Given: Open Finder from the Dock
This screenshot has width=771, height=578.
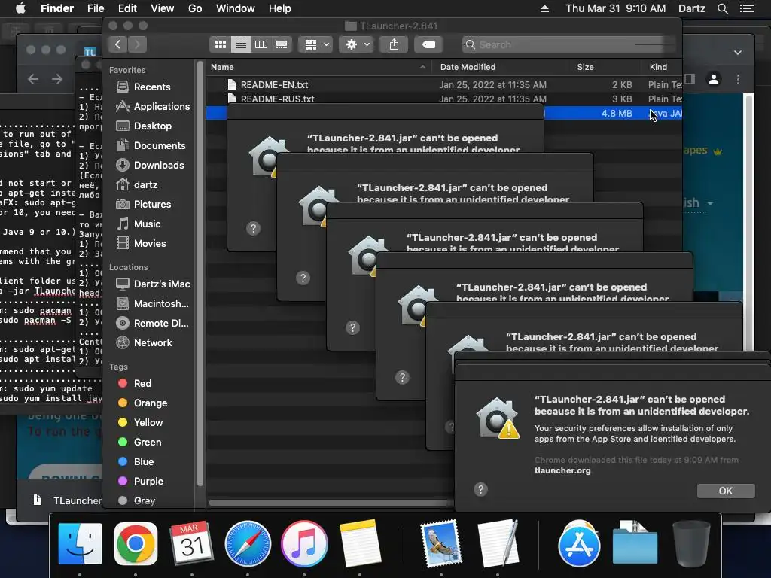Looking at the screenshot, I should (x=80, y=543).
